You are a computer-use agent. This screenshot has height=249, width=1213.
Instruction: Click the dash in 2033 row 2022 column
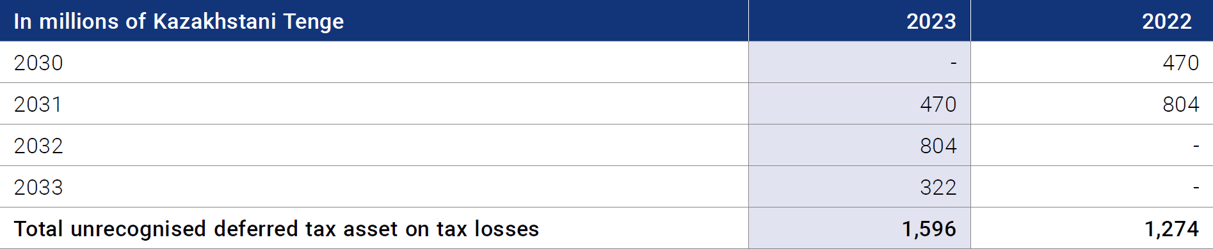1196,188
